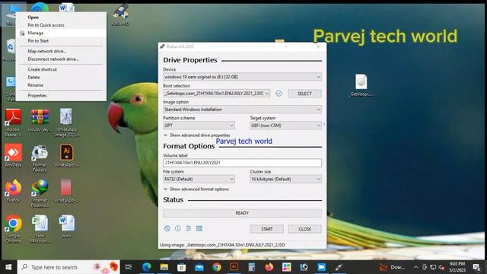The height and width of the screenshot is (274, 487).
Task: Choose Manage in context menu
Action: coord(61,33)
